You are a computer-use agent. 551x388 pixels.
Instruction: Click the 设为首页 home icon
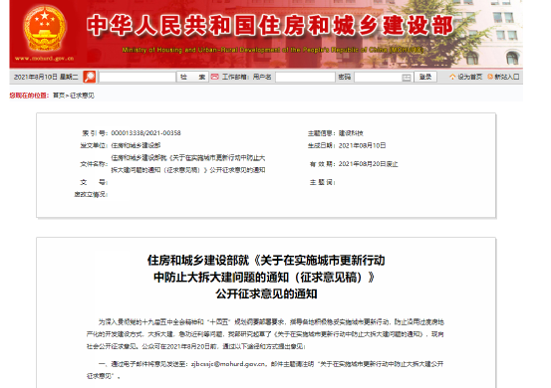[x=452, y=77]
